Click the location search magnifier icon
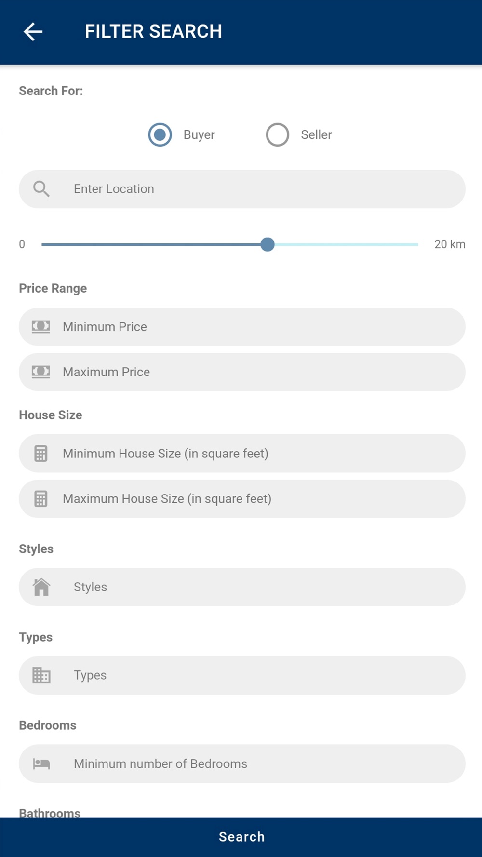482x857 pixels. 41,189
